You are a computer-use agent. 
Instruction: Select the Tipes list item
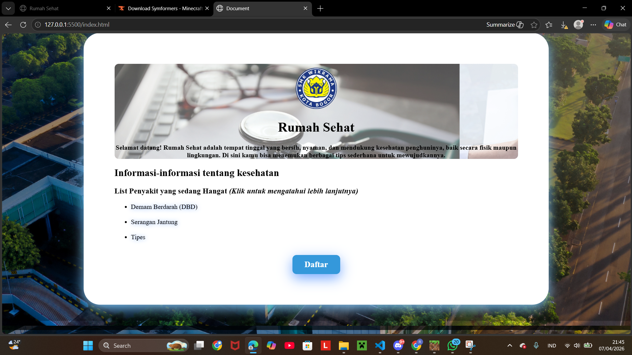(138, 237)
